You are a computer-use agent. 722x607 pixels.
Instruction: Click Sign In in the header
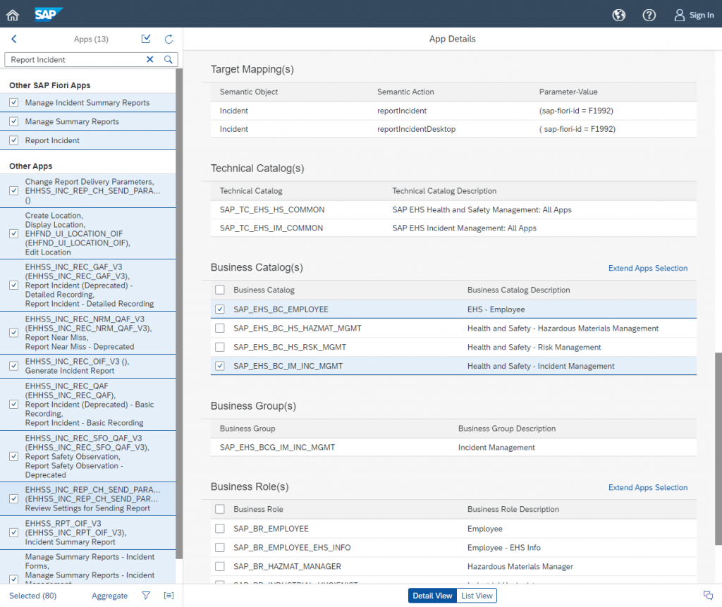(695, 16)
